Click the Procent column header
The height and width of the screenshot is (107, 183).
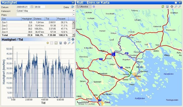61,19
